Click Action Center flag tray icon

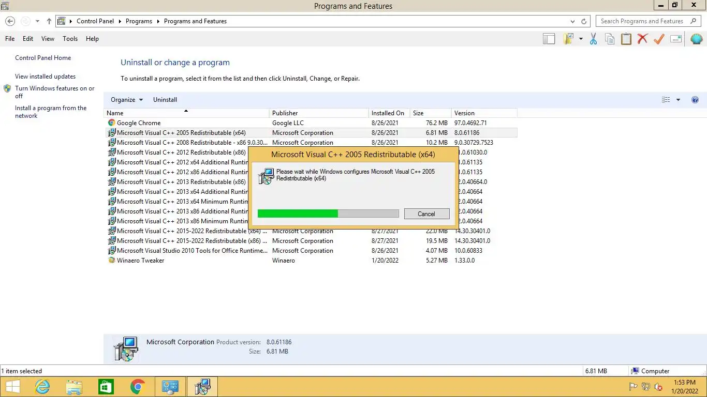click(x=632, y=387)
